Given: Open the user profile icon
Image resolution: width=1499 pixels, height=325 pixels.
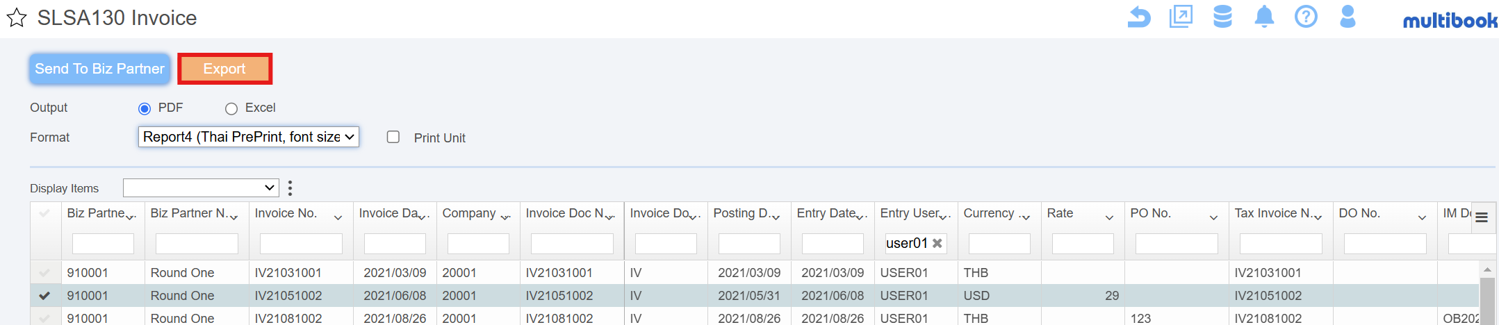Looking at the screenshot, I should pyautogui.click(x=1348, y=16).
